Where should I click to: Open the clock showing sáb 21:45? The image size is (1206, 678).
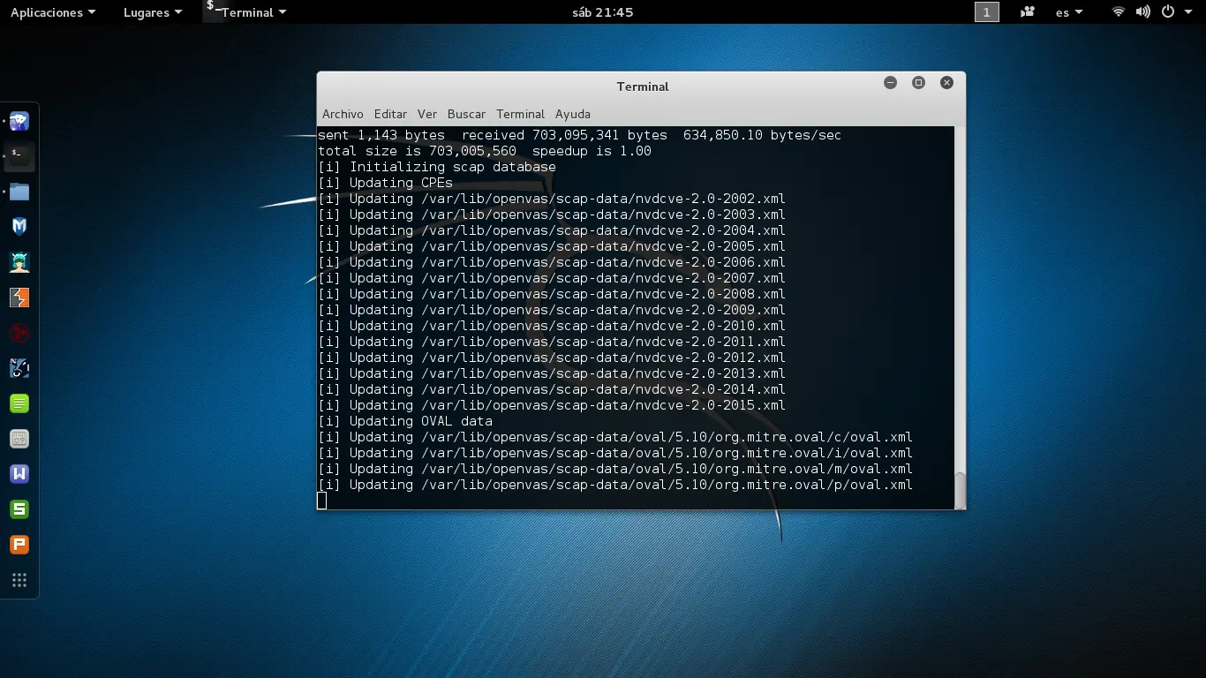coord(603,12)
